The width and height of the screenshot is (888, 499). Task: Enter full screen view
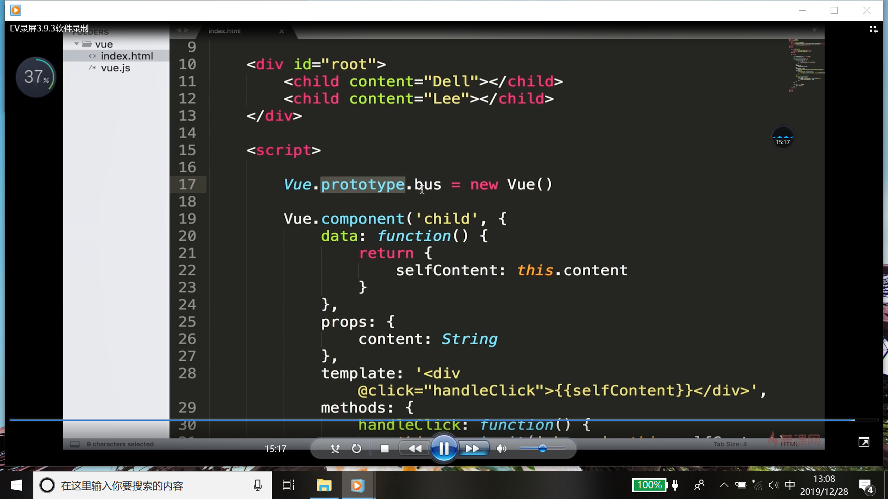click(863, 442)
